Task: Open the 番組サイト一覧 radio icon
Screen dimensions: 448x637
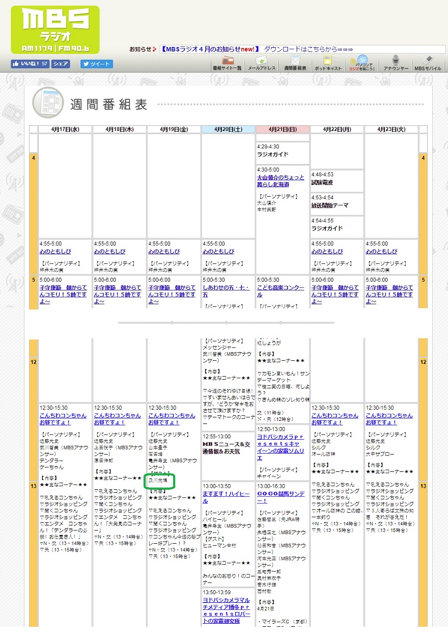Action: click(x=227, y=63)
